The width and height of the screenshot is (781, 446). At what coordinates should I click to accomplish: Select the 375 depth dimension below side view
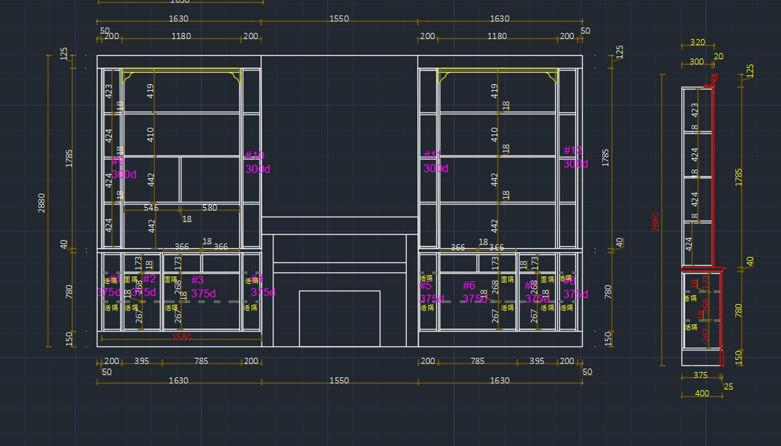[700, 375]
